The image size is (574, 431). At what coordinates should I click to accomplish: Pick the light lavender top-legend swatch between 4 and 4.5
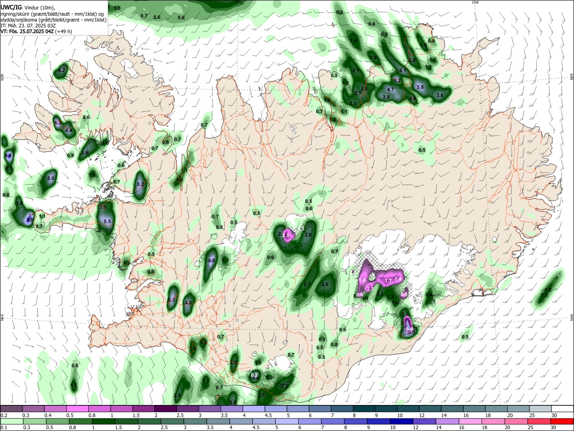click(x=253, y=409)
